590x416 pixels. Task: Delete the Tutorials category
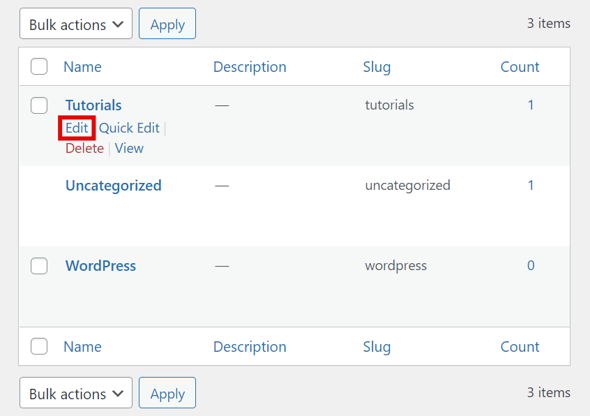(84, 148)
